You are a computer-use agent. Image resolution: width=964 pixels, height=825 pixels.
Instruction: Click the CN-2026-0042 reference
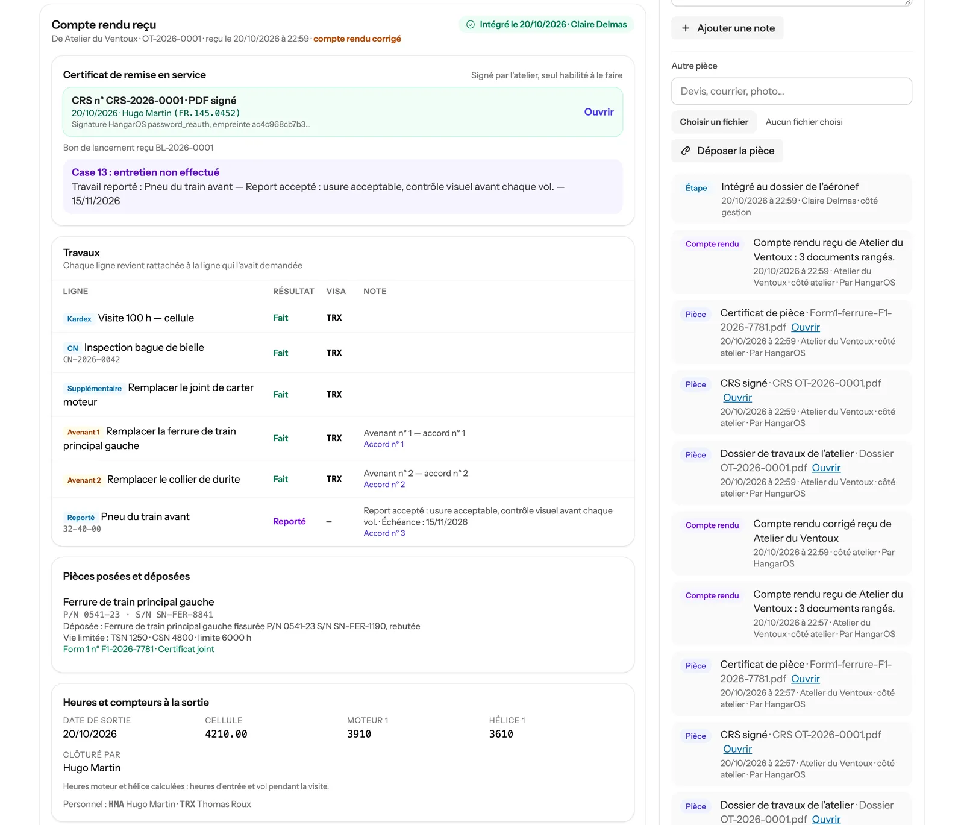tap(91, 360)
